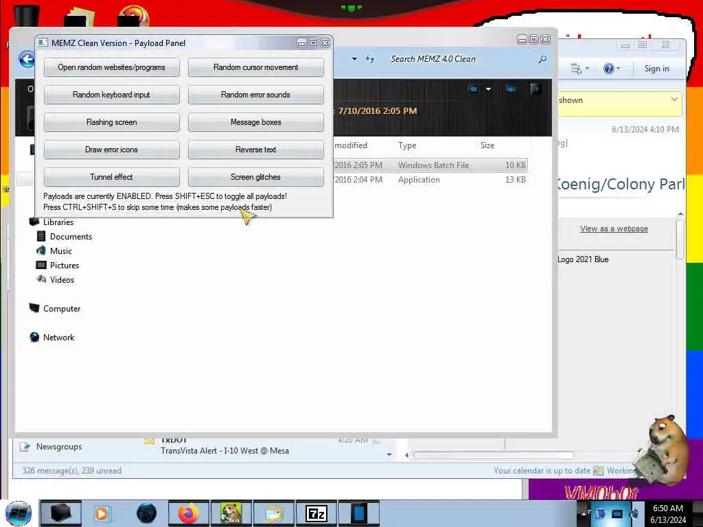Toggle the Flashing screen payload

coord(112,122)
